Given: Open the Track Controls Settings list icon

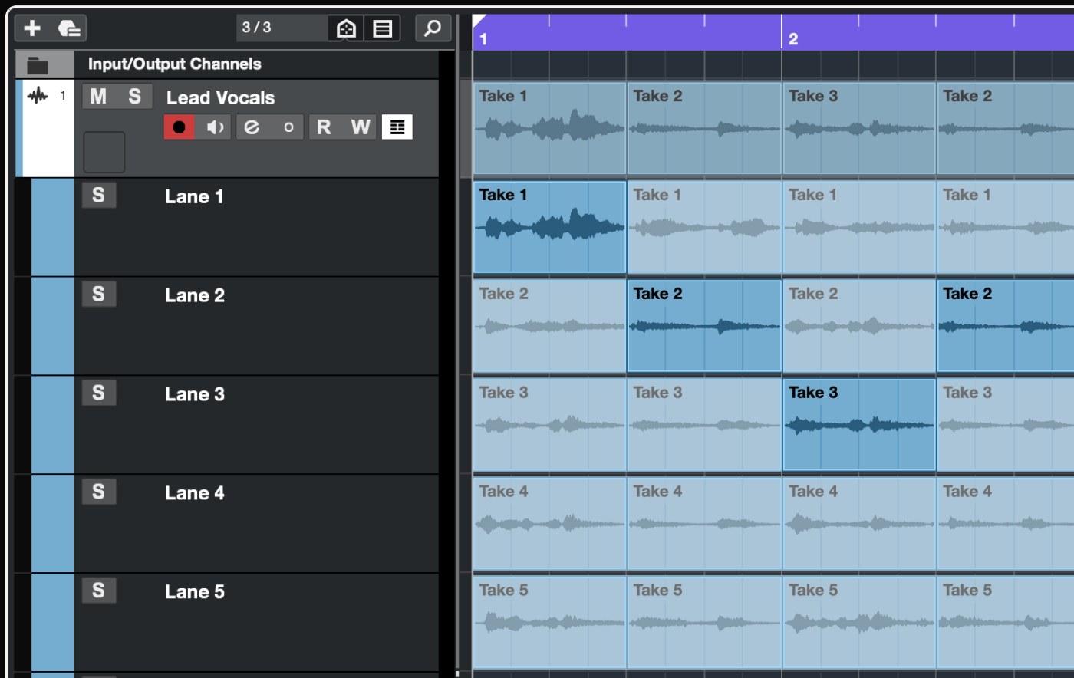Looking at the screenshot, I should point(382,28).
